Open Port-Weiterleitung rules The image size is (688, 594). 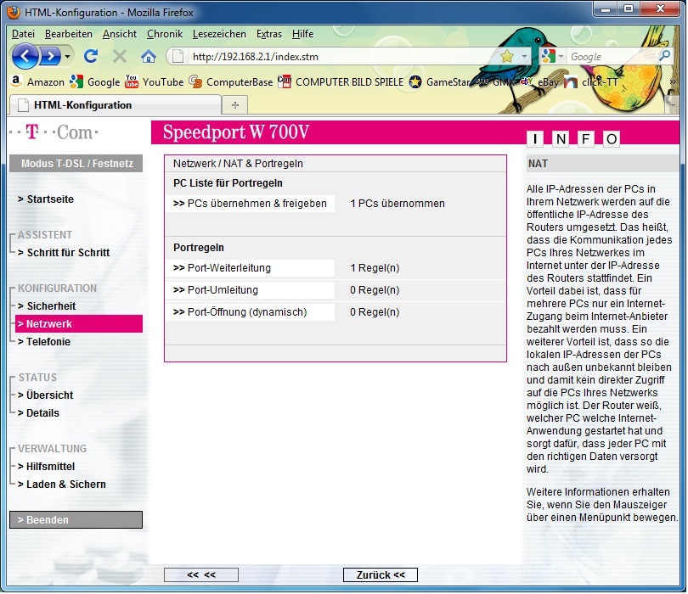tap(250, 268)
